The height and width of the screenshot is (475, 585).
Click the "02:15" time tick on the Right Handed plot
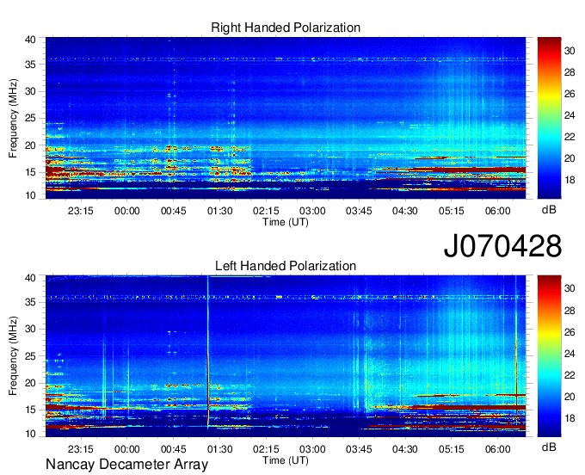point(266,211)
